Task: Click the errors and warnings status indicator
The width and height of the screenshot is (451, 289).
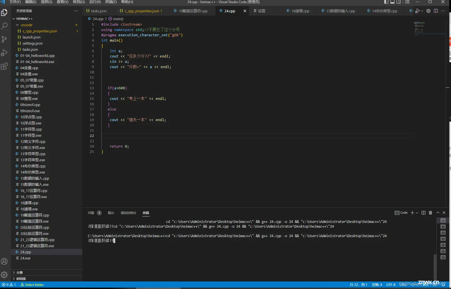Action: coord(9,285)
